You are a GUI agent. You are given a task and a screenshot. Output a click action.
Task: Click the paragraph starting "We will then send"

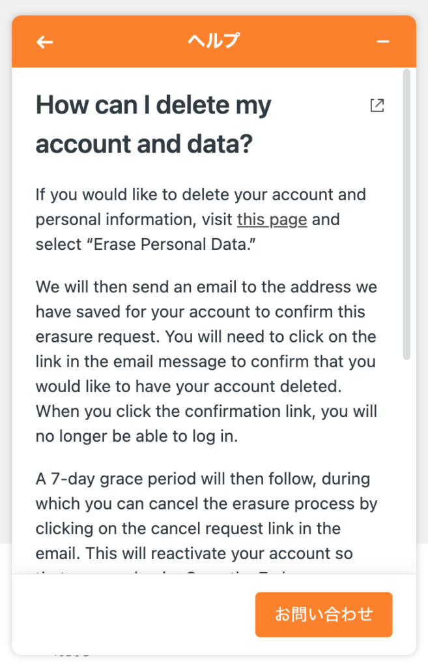click(x=207, y=361)
